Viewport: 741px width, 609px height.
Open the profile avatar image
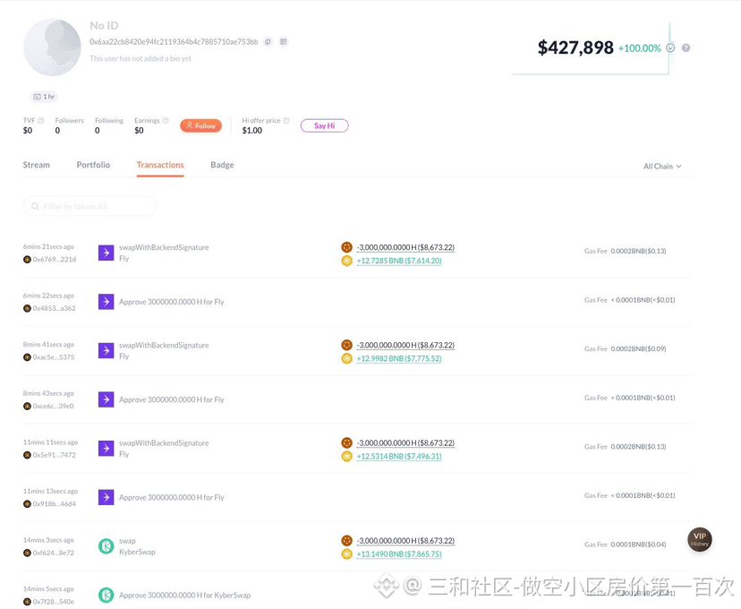(52, 47)
